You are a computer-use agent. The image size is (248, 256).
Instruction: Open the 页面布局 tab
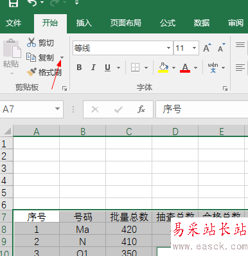(126, 23)
